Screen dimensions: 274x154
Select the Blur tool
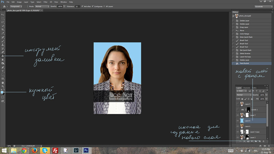(x=3, y=60)
